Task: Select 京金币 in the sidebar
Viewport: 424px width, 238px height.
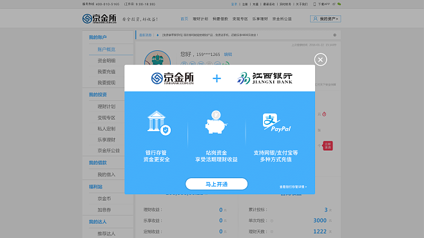Action: [x=104, y=199]
